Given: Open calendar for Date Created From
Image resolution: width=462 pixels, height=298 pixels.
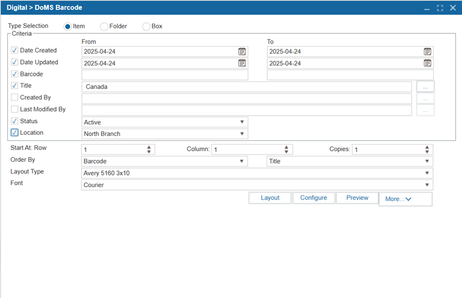Looking at the screenshot, I should coord(242,52).
